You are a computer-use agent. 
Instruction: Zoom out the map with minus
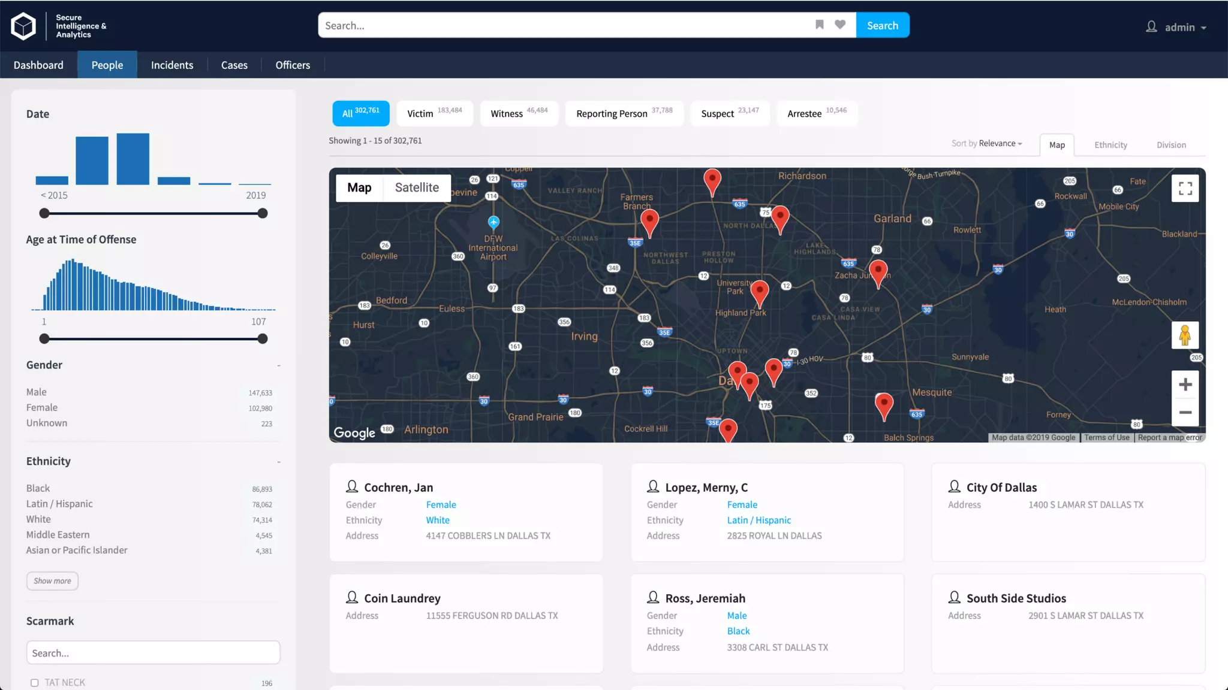pyautogui.click(x=1185, y=413)
